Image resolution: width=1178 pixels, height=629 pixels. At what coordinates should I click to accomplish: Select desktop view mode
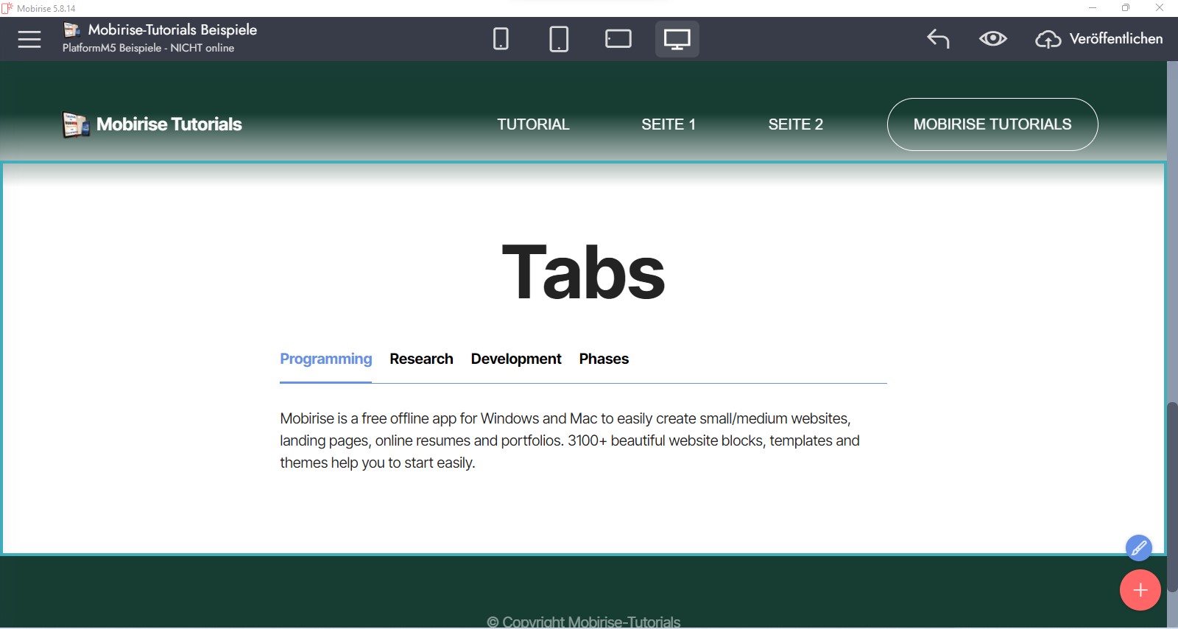[x=677, y=39]
